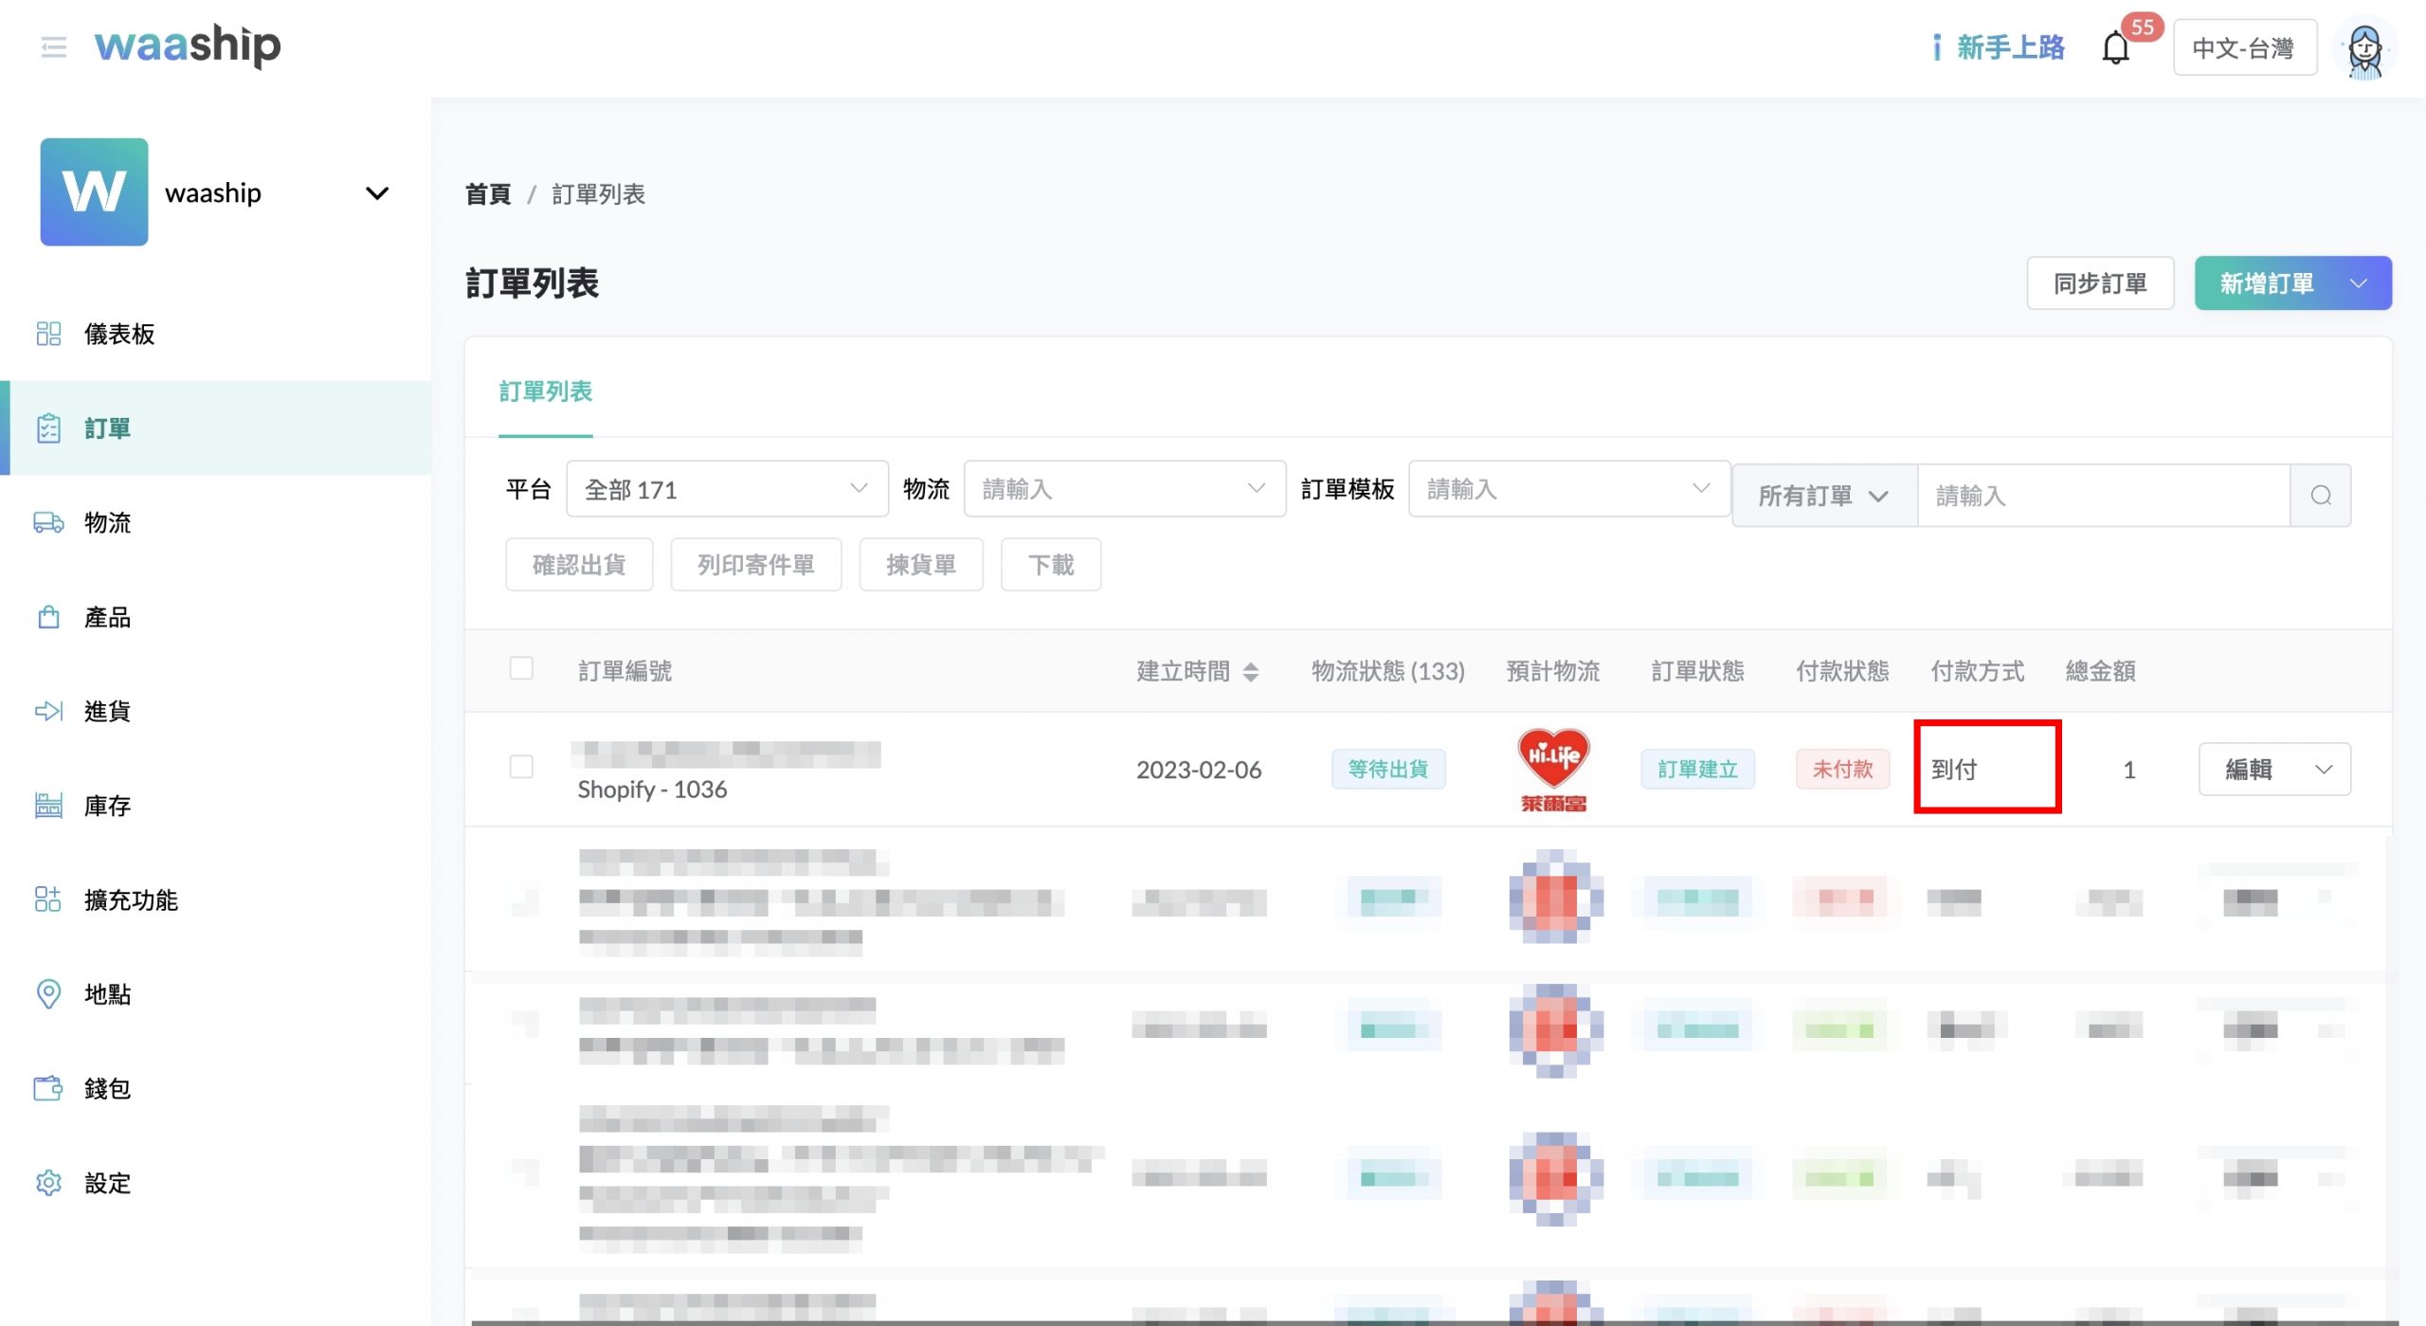Click the notification bell icon
The image size is (2426, 1326).
coord(2115,47)
